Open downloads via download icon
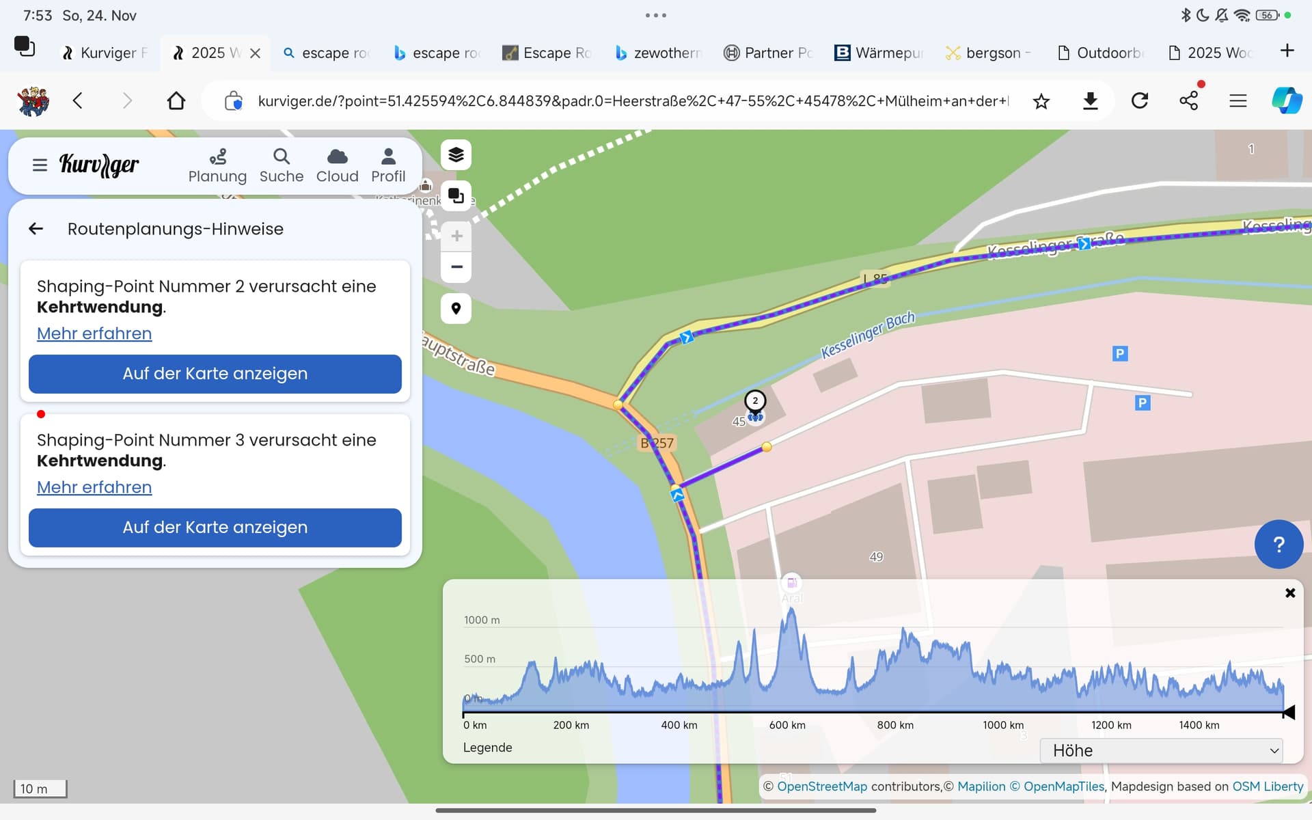1312x820 pixels. pyautogui.click(x=1091, y=101)
